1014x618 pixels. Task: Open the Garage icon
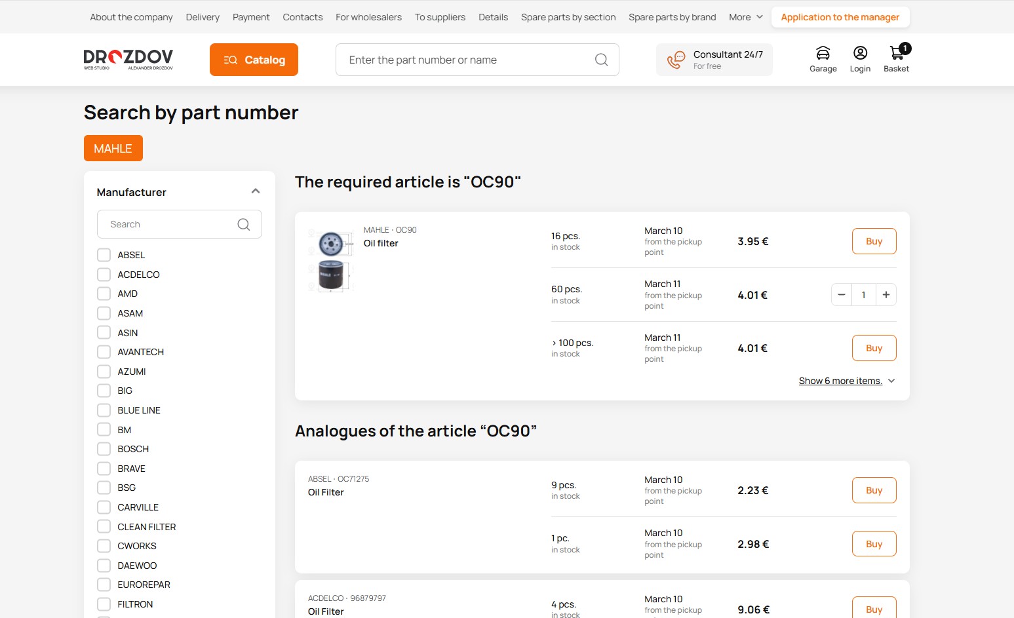(823, 54)
